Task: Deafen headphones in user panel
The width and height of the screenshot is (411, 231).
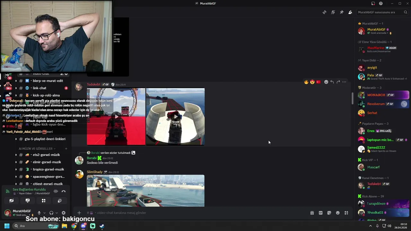Action: [x=51, y=213]
